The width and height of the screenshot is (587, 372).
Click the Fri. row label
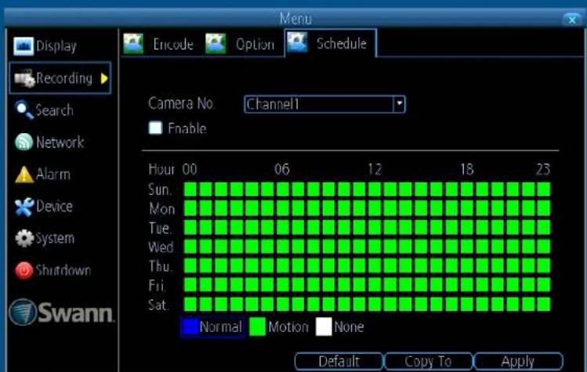tap(157, 286)
